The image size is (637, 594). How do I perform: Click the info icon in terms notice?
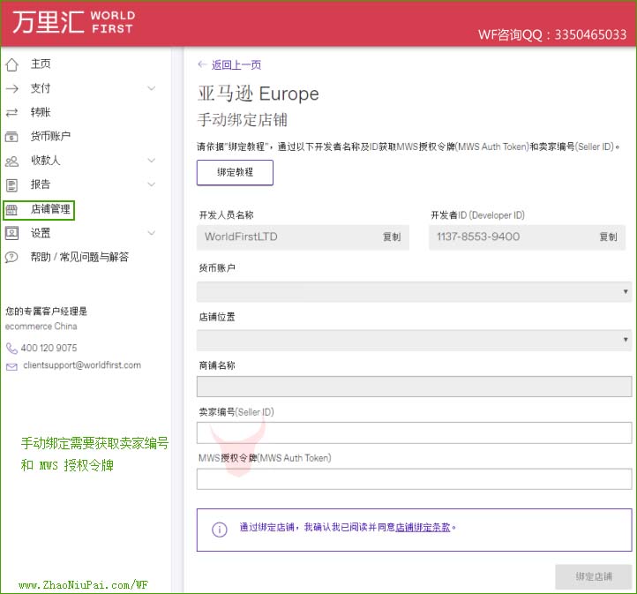pos(220,530)
